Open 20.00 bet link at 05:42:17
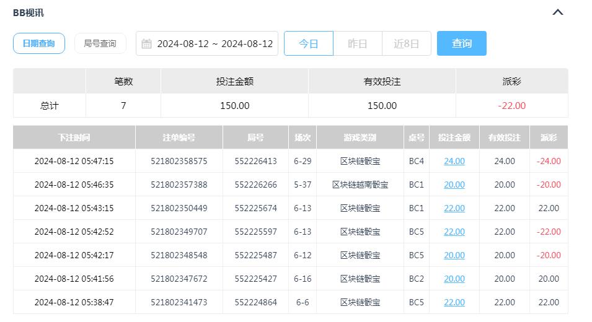Screen dimensions: 592x322 click(454, 255)
